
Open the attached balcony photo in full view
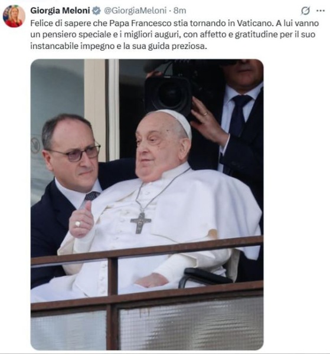coord(147,205)
